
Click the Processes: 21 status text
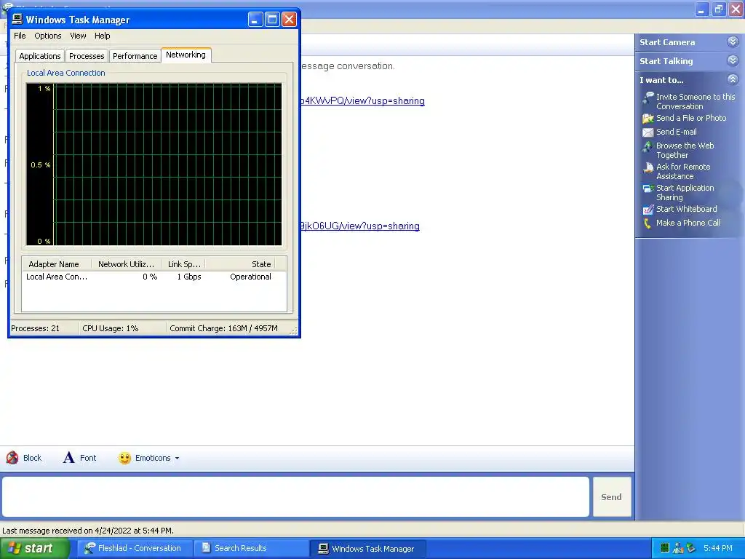[x=35, y=328]
